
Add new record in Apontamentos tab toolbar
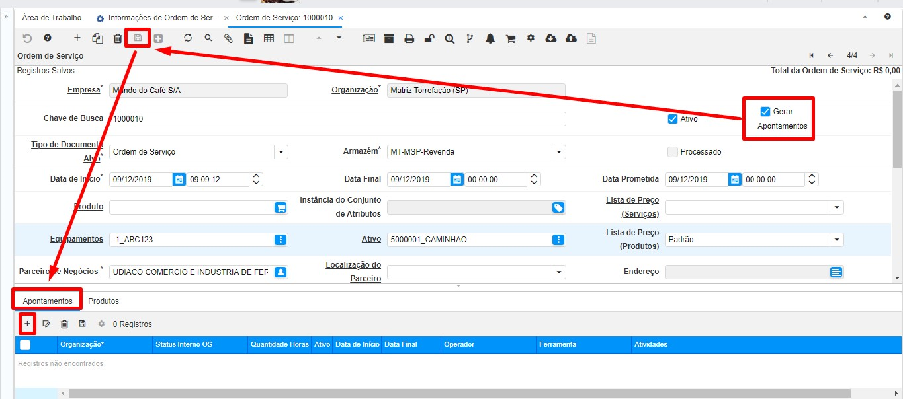point(27,324)
